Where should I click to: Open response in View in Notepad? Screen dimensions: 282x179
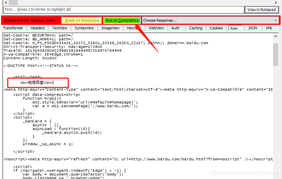point(261,10)
